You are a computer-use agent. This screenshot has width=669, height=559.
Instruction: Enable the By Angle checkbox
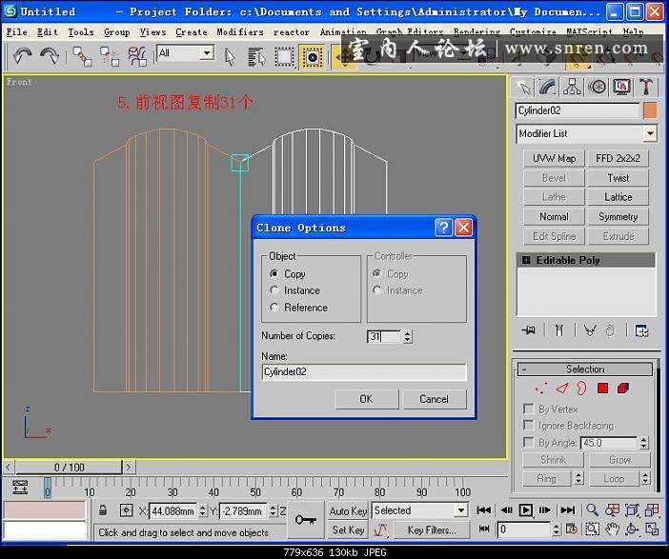click(x=528, y=443)
